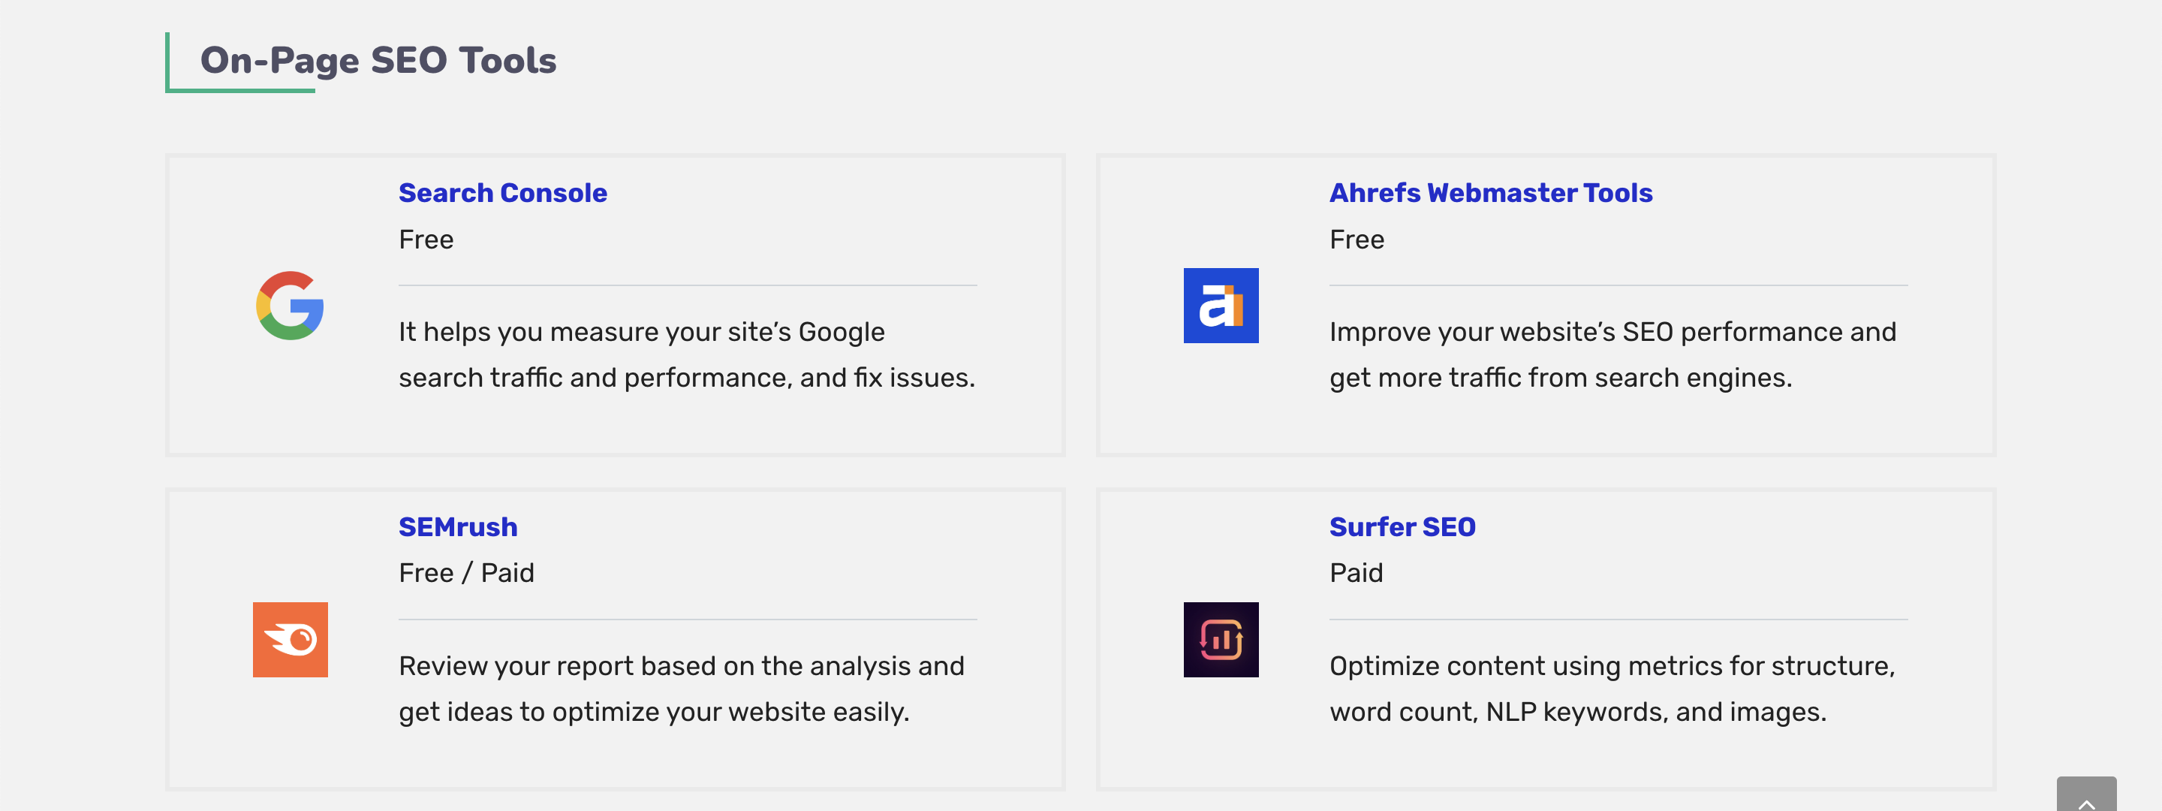This screenshot has height=811, width=2162.
Task: Select the On-Page SEO Tools heading
Action: [378, 59]
